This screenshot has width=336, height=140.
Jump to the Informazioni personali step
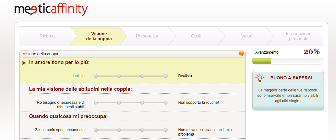[298, 36]
